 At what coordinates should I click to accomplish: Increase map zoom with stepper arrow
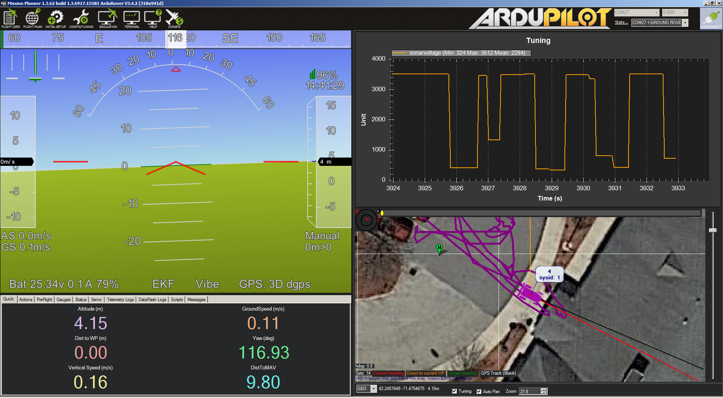pyautogui.click(x=544, y=390)
